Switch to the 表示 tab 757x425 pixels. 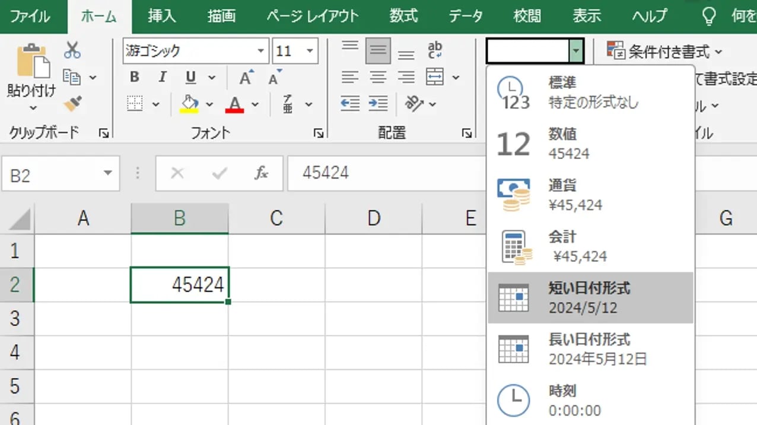click(x=587, y=17)
